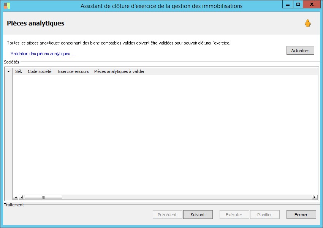
Task: Click the Suivant button
Action: pos(198,215)
